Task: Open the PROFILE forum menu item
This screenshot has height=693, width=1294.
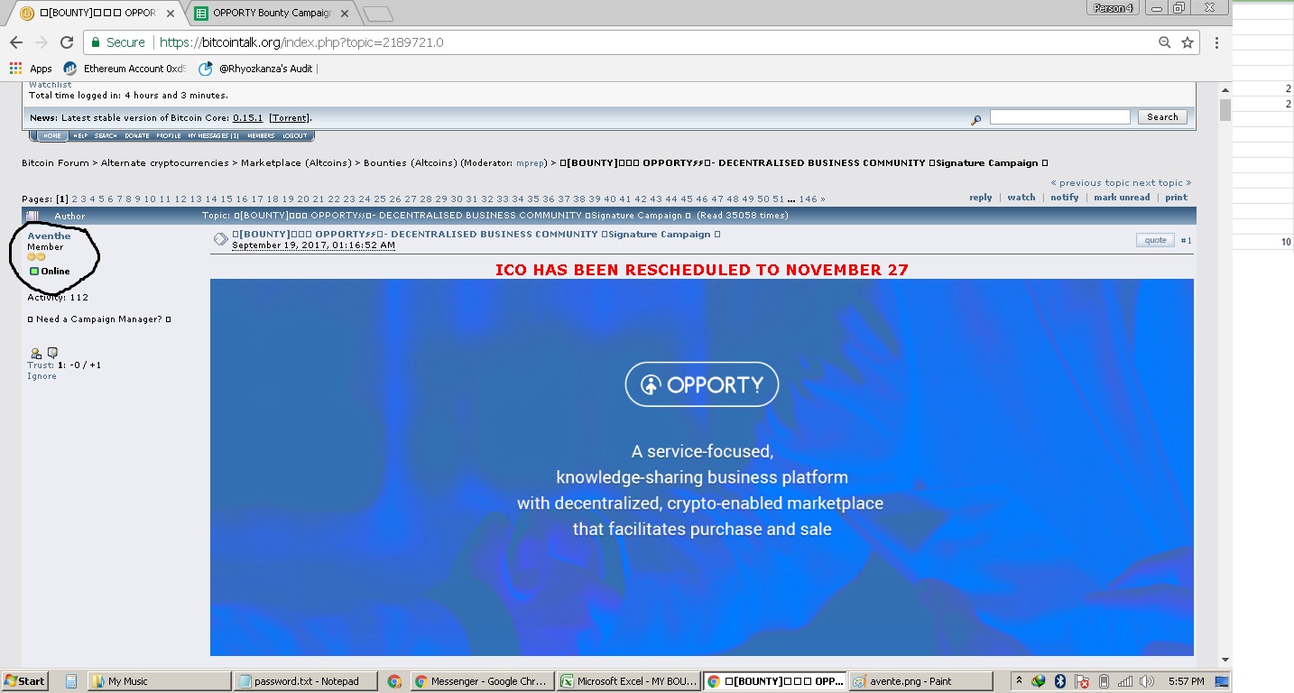Action: coord(169,136)
